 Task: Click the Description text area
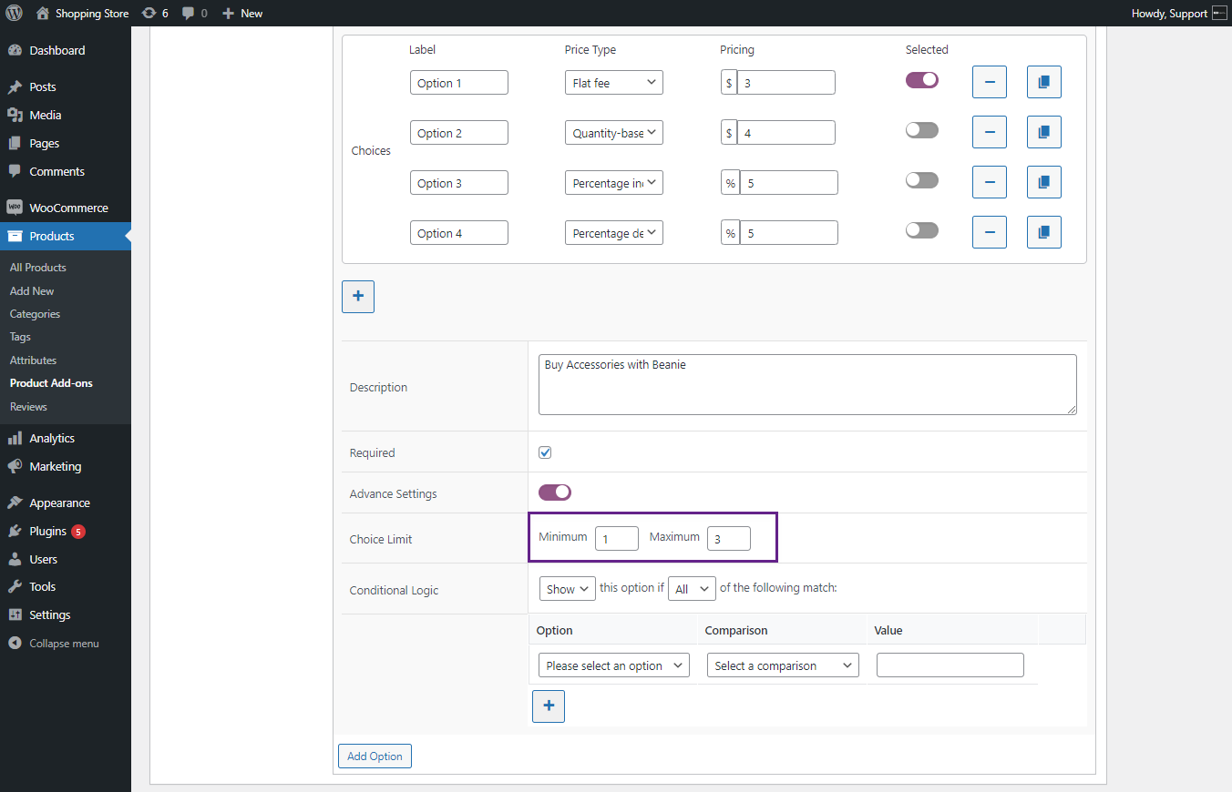point(807,384)
